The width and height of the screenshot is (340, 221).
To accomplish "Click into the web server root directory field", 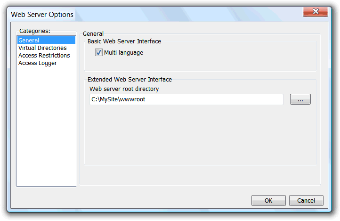I will click(x=186, y=99).
